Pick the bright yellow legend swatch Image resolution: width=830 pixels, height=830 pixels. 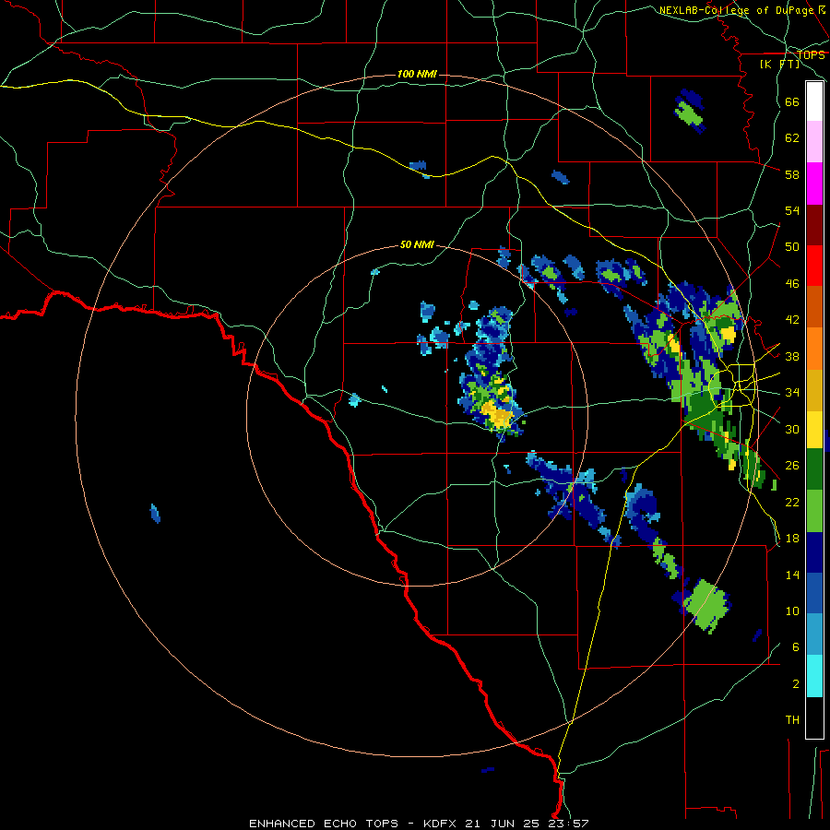814,430
